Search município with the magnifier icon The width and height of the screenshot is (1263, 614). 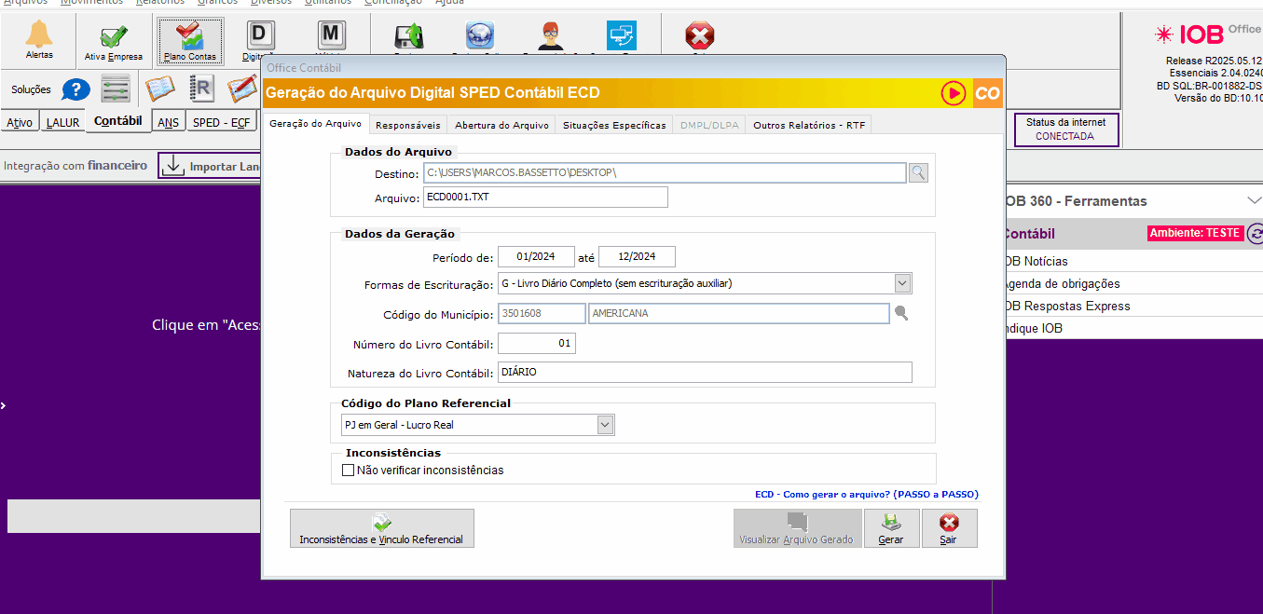(x=901, y=314)
